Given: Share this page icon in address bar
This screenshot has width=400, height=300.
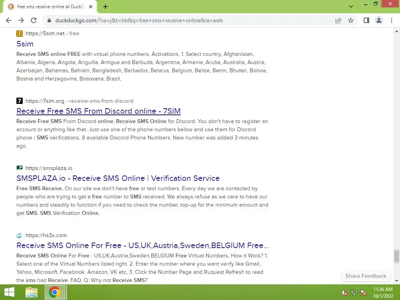Looking at the screenshot, I should [x=338, y=20].
